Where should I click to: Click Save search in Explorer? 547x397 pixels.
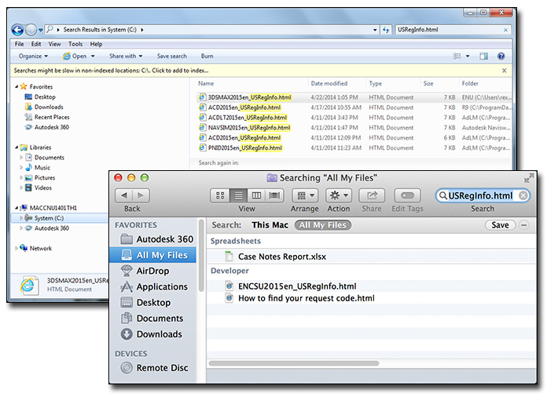[x=171, y=56]
